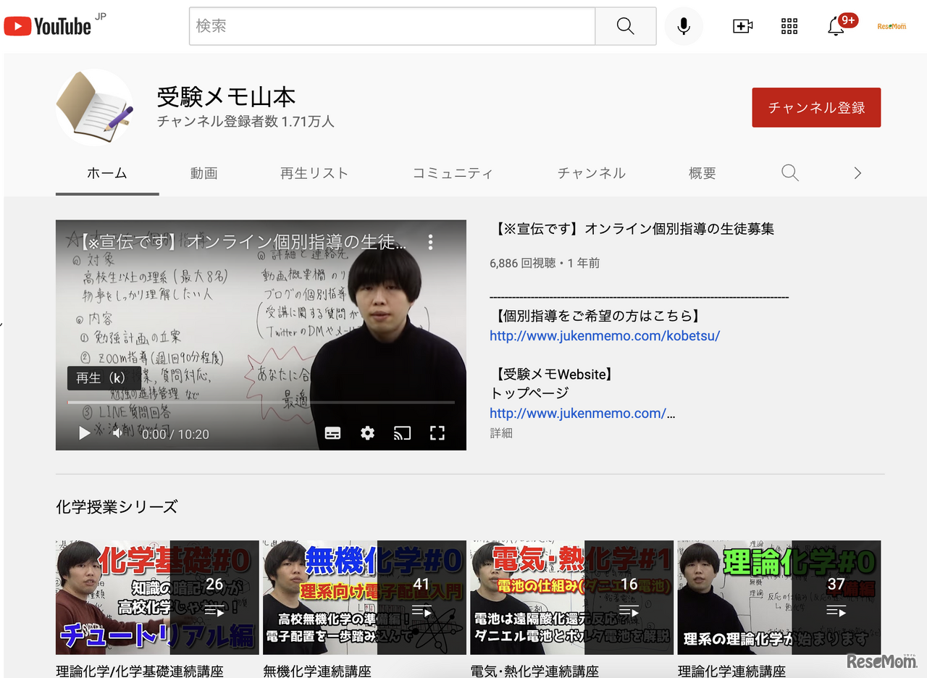The height and width of the screenshot is (678, 927).
Task: Toggle subtitles in the video player
Action: [x=332, y=433]
